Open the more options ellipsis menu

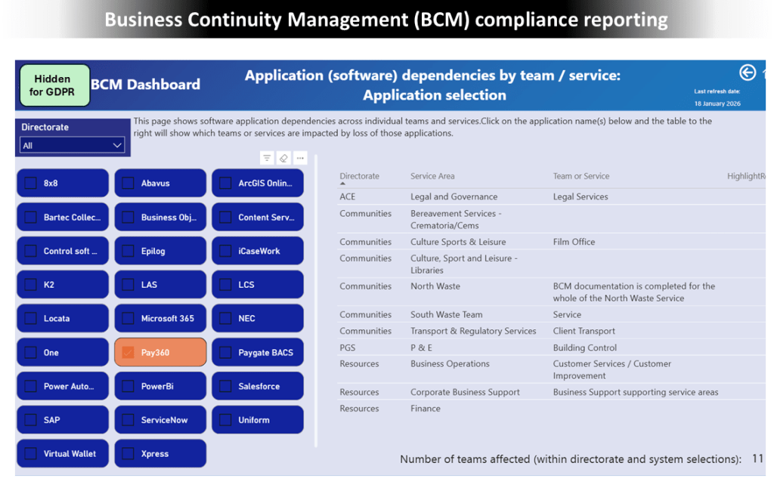pos(300,158)
